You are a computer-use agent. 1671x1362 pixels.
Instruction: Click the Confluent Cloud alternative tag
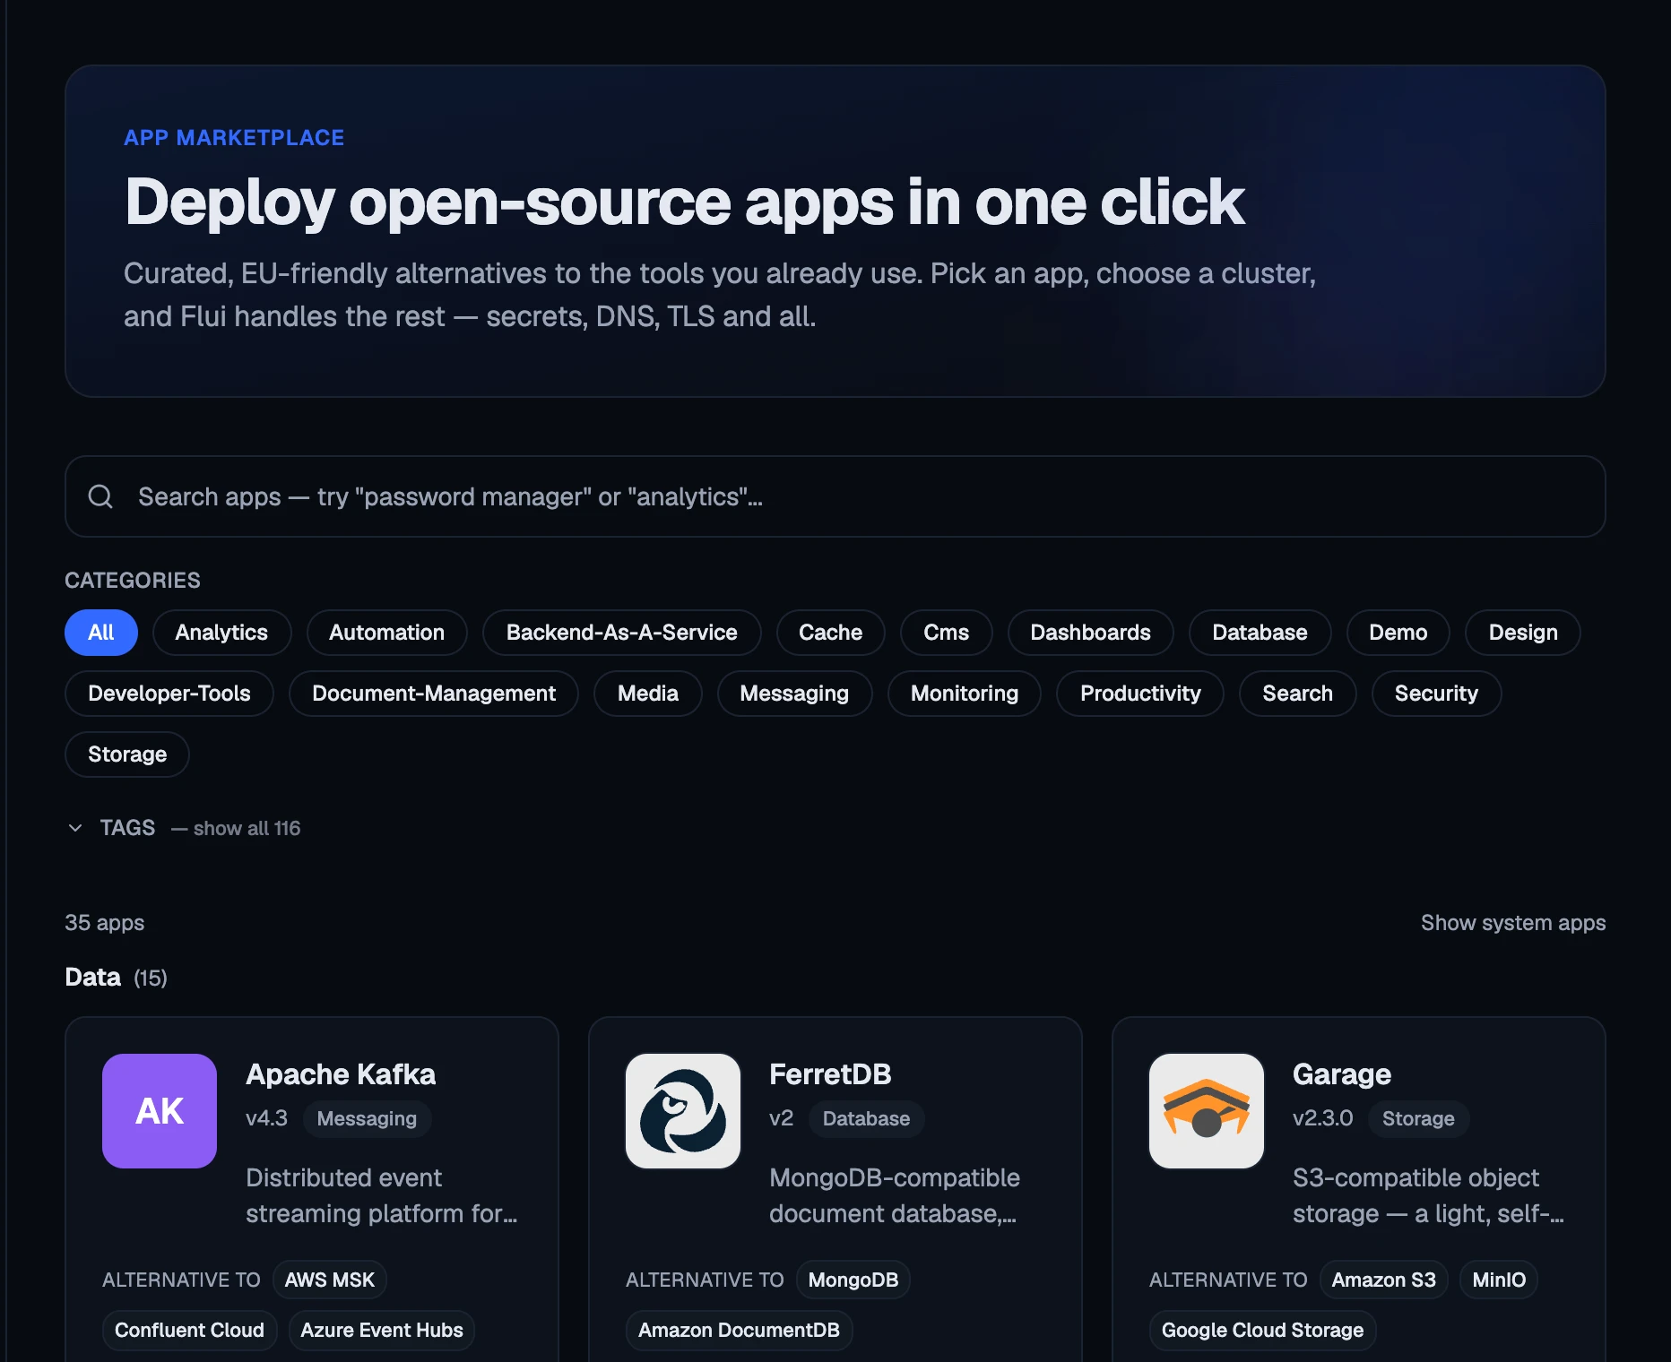click(189, 1330)
